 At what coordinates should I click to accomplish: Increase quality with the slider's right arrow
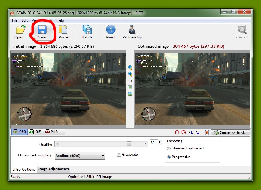coord(145,144)
